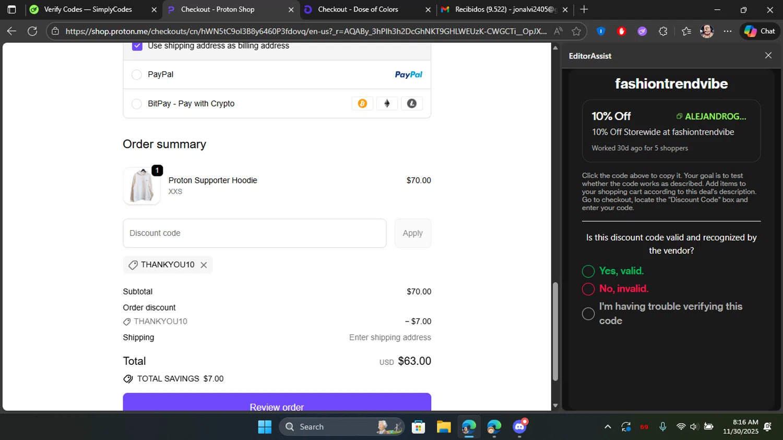The width and height of the screenshot is (783, 440).
Task: Close the Gmail Recibidos tab
Action: pos(565,9)
